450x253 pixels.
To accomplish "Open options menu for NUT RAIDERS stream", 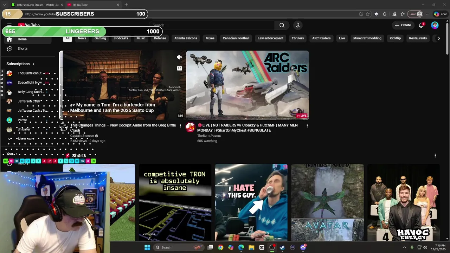I will (x=307, y=125).
